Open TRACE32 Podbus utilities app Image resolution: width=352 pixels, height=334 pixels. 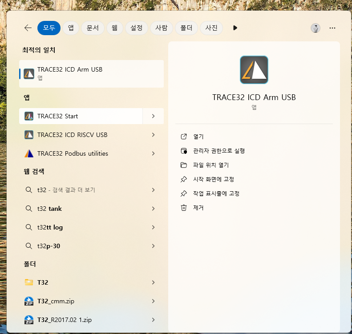pyautogui.click(x=73, y=153)
